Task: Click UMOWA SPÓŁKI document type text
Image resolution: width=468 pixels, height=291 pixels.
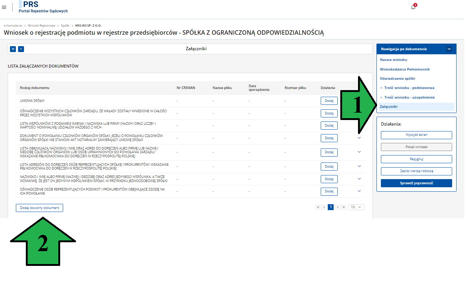Action: (32, 101)
